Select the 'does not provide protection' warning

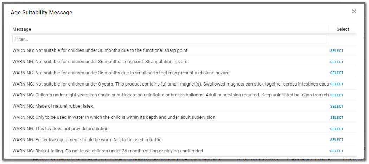[337, 129]
